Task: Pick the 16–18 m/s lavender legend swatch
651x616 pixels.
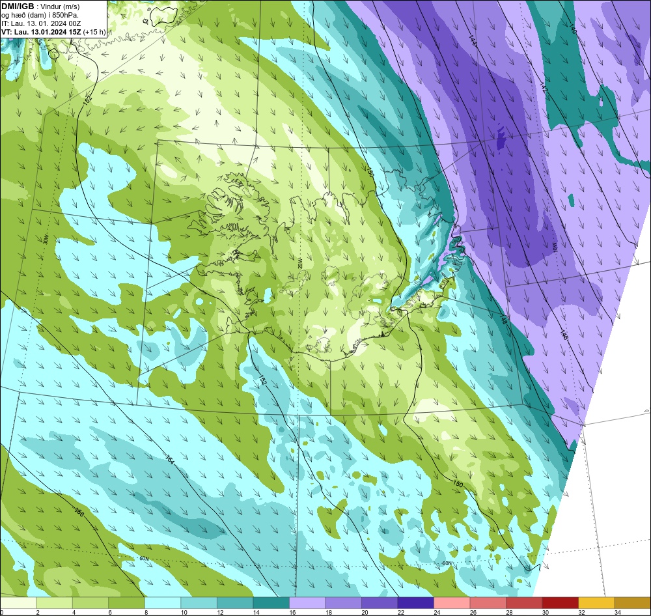Action: 307,602
